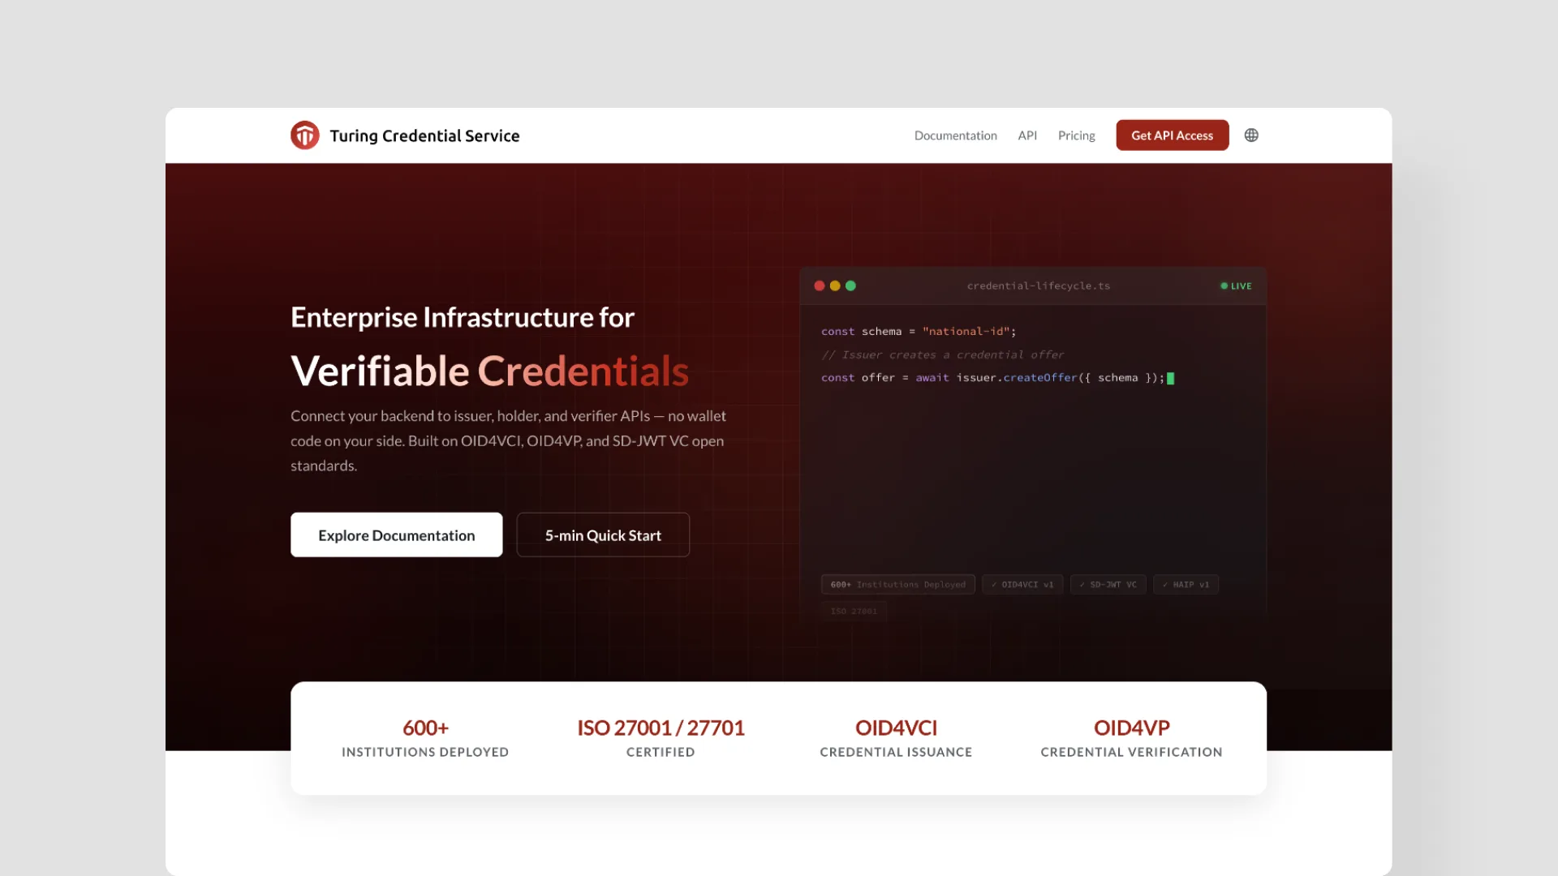
Task: Open the Documentation nav link
Action: click(x=955, y=135)
